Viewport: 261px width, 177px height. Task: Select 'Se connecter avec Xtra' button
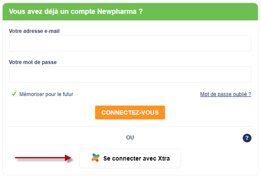coord(130,158)
